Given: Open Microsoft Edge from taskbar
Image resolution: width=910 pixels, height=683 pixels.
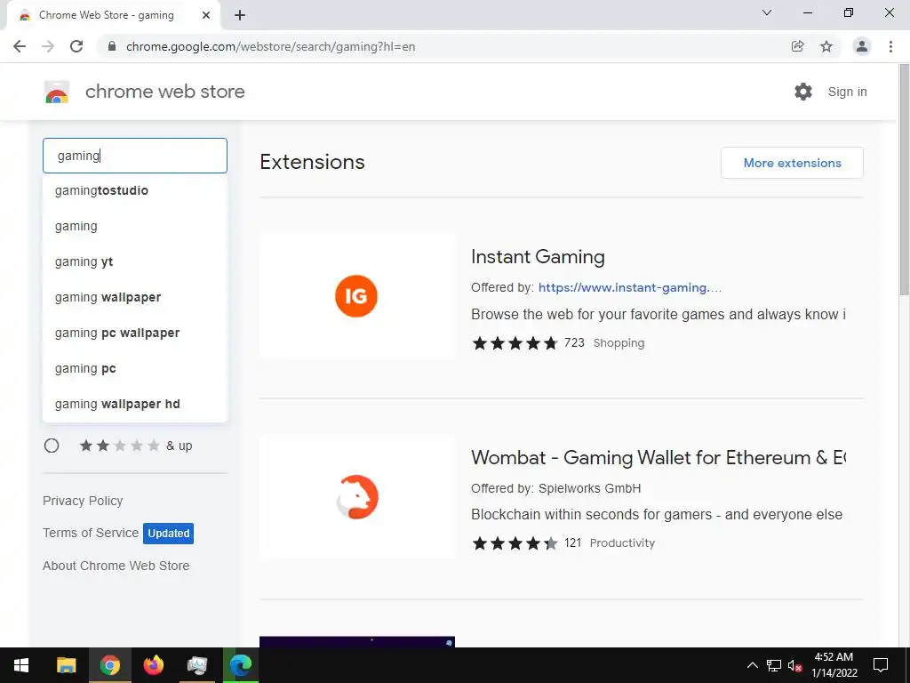Looking at the screenshot, I should 241,665.
